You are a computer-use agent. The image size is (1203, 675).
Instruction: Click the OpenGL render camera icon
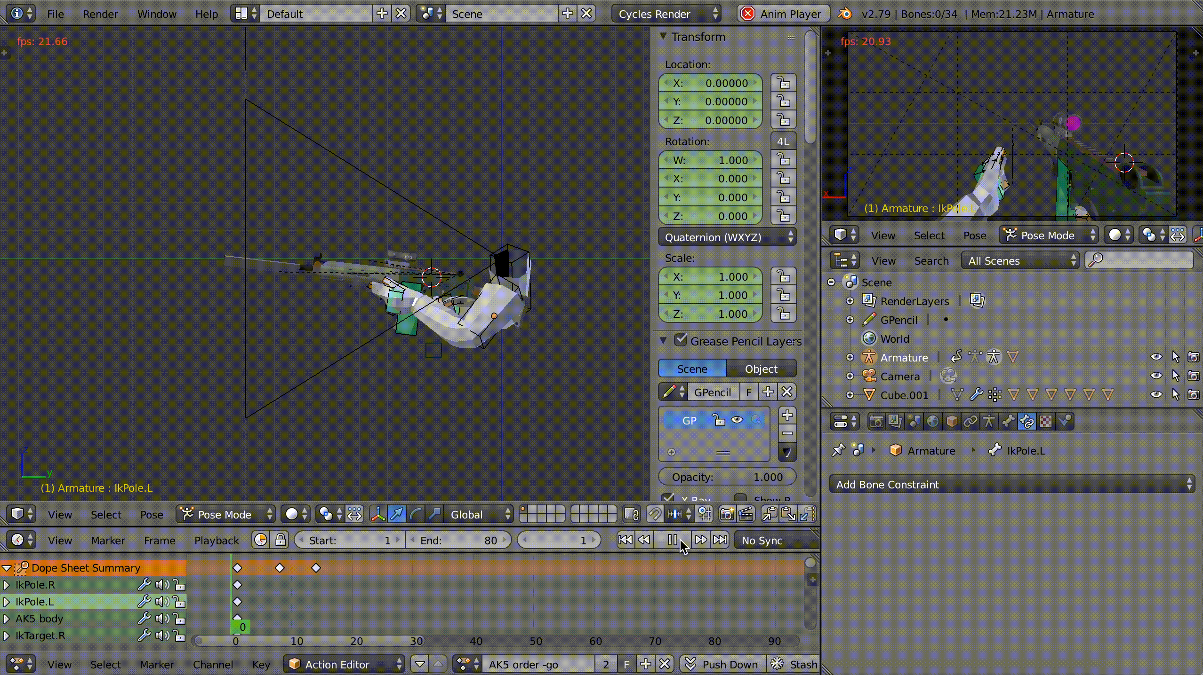coord(727,514)
